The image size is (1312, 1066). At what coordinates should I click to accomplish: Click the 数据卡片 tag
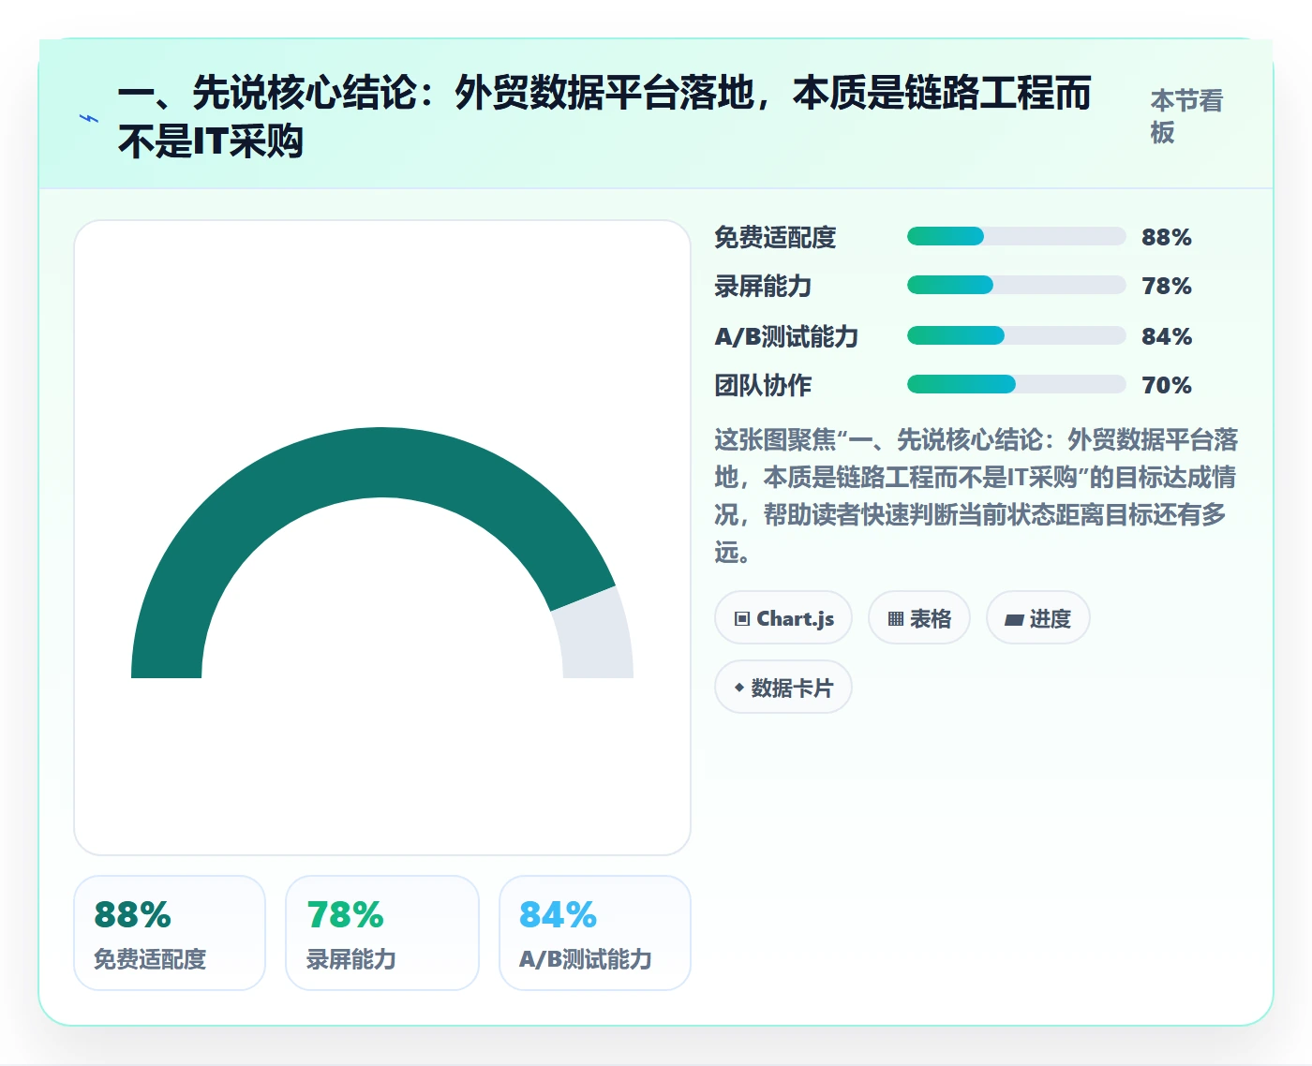tap(783, 688)
